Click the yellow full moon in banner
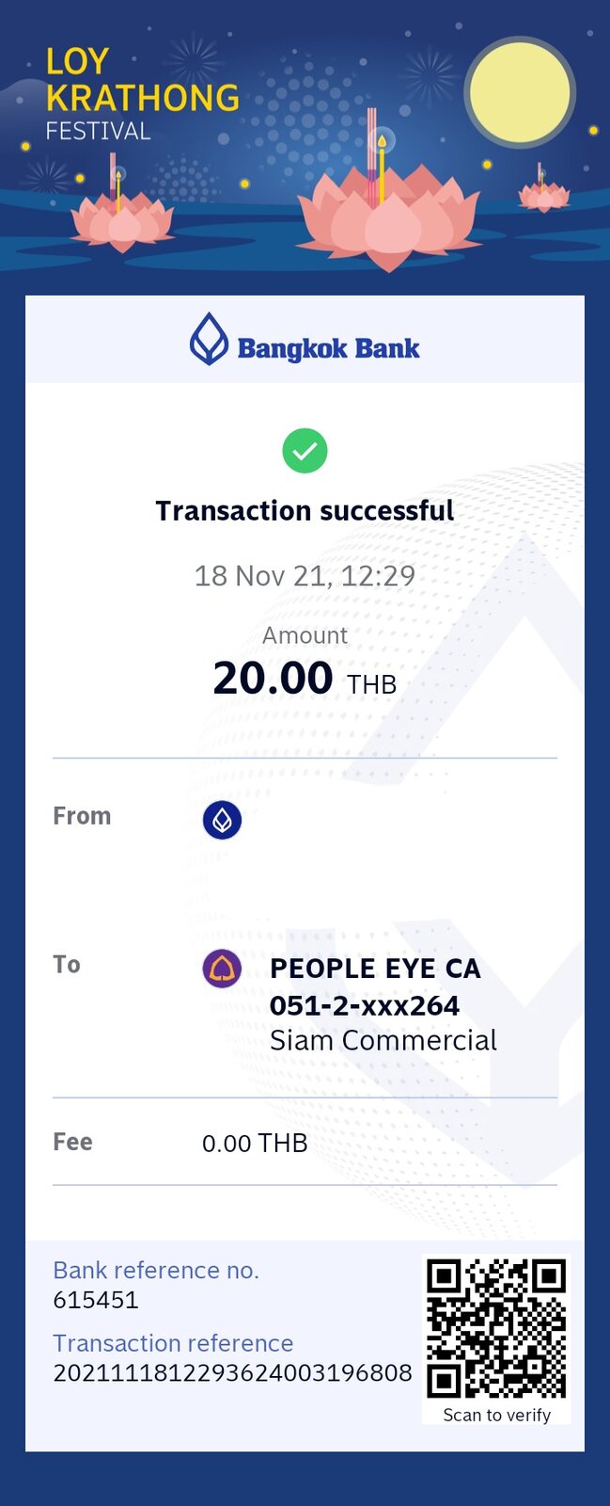Viewport: 610px width, 1506px height. click(x=520, y=92)
